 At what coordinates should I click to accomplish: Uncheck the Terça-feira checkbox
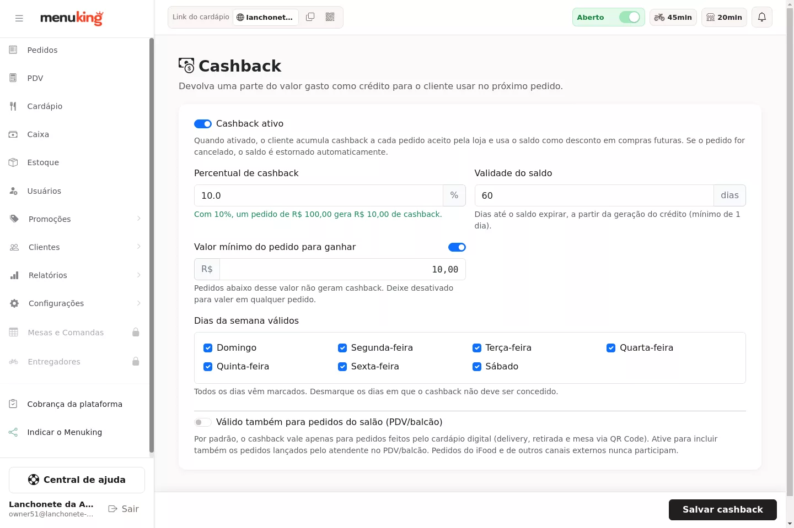[477, 348]
